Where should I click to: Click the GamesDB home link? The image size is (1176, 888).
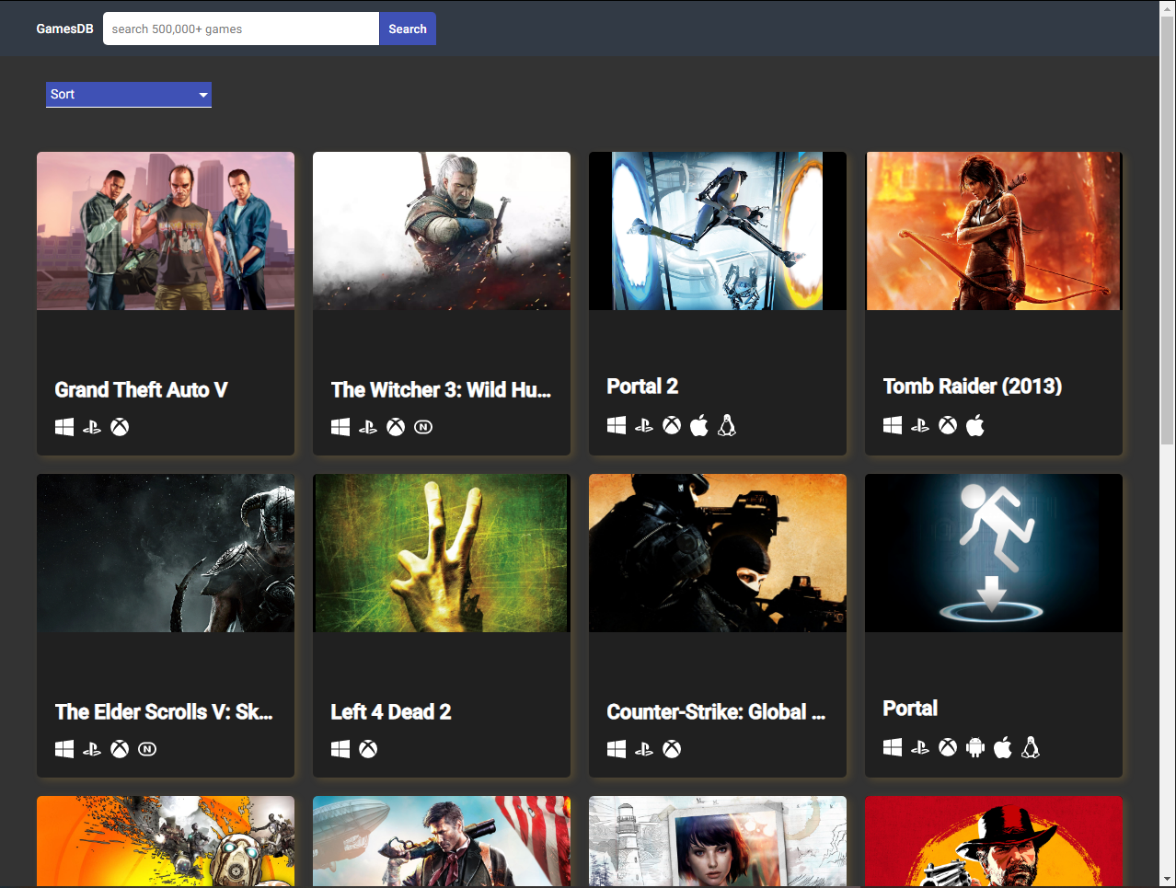point(64,29)
